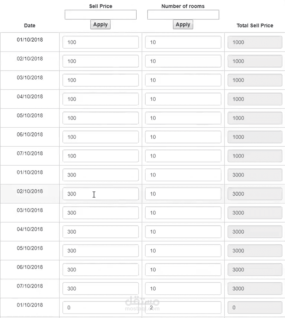Click the 300 sell price field for 01/10/2018
285x318 pixels.
click(x=100, y=175)
